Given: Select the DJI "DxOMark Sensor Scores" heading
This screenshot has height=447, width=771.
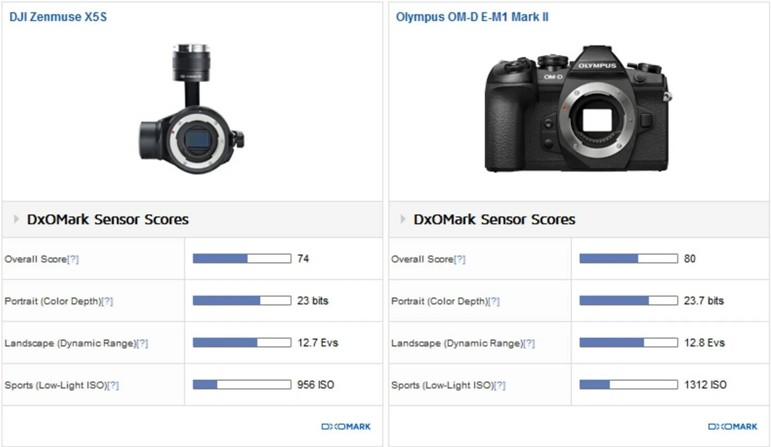Looking at the screenshot, I should tap(108, 219).
